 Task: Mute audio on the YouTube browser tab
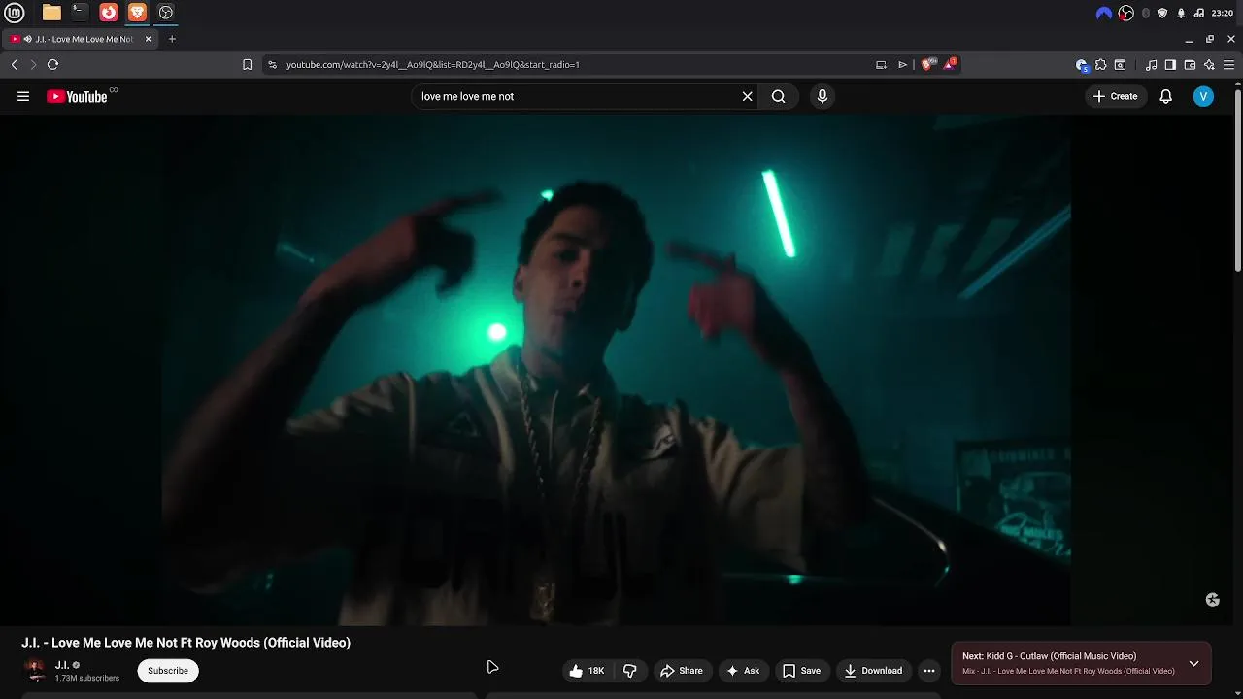[27, 39]
